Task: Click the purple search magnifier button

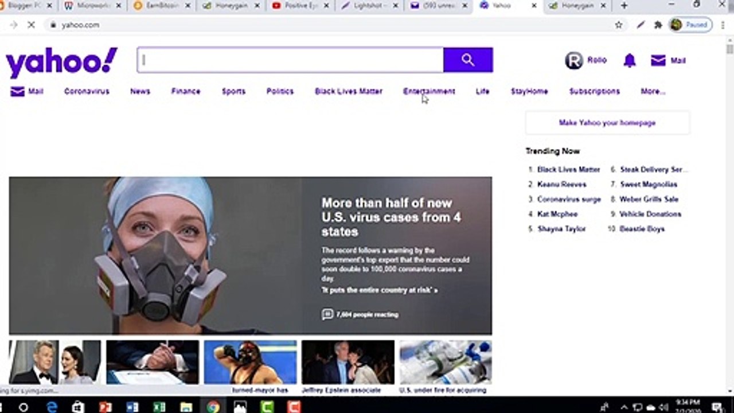Action: [x=468, y=60]
